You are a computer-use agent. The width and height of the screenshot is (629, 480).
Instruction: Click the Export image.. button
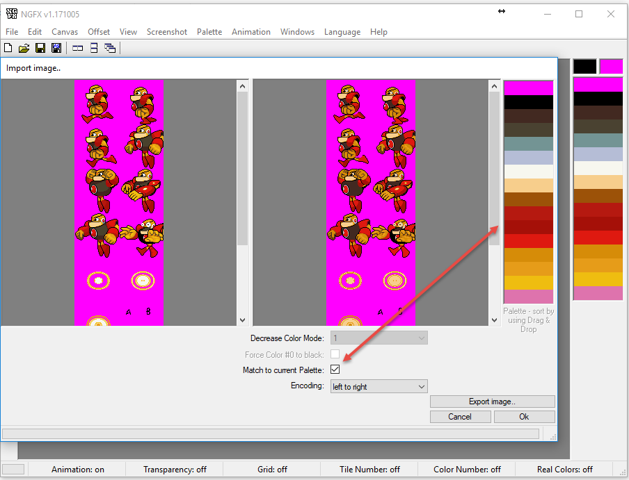click(492, 402)
